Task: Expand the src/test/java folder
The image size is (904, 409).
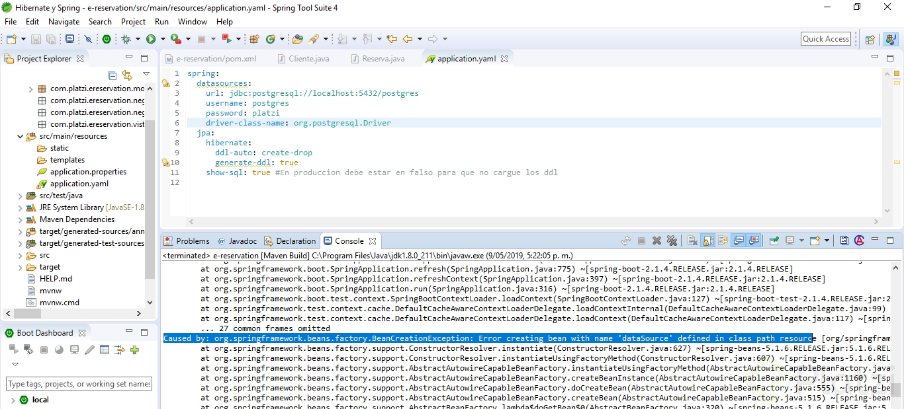Action: pyautogui.click(x=21, y=196)
